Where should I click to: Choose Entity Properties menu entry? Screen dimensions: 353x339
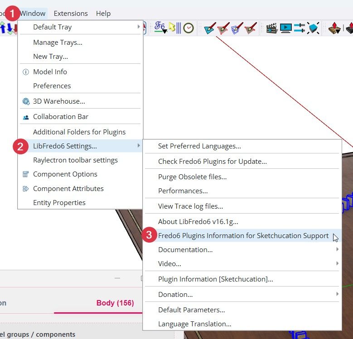point(80,203)
